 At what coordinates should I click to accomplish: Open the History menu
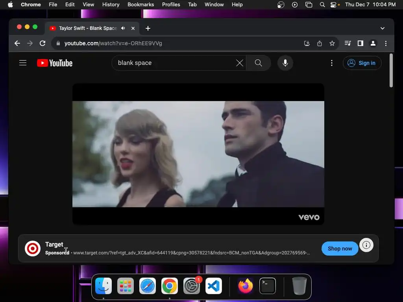[111, 5]
